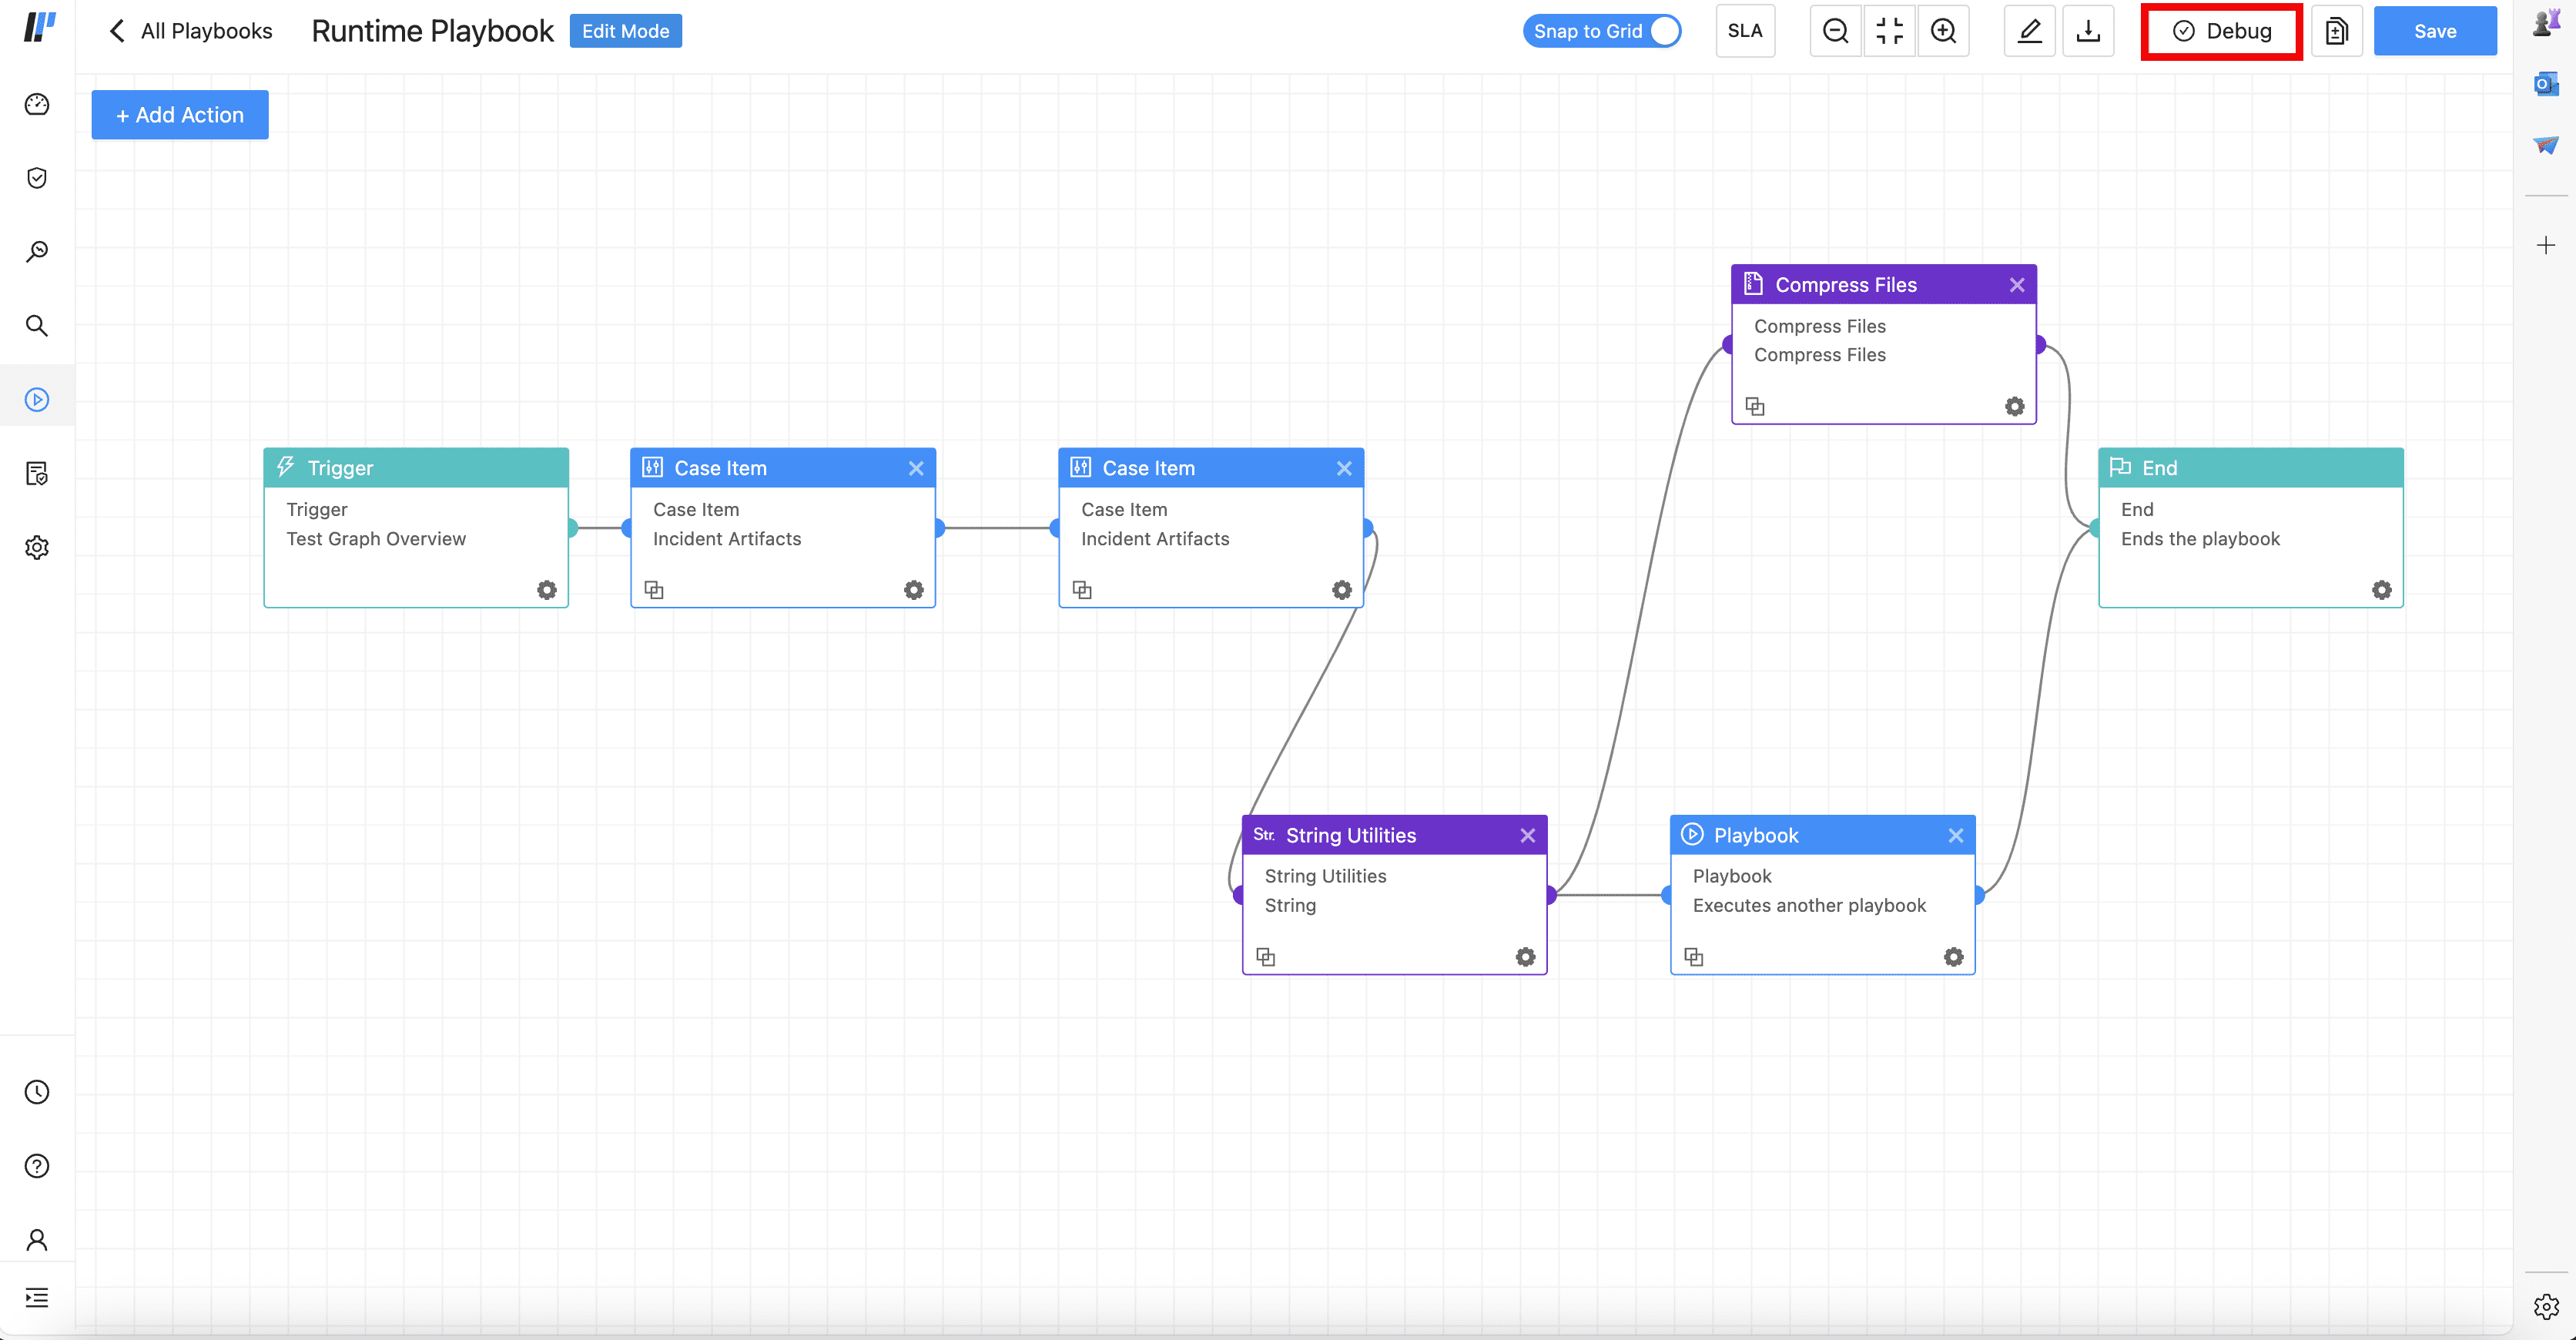Click the pencil edit icon in toolbar
Image resolution: width=2576 pixels, height=1340 pixels.
tap(2029, 31)
